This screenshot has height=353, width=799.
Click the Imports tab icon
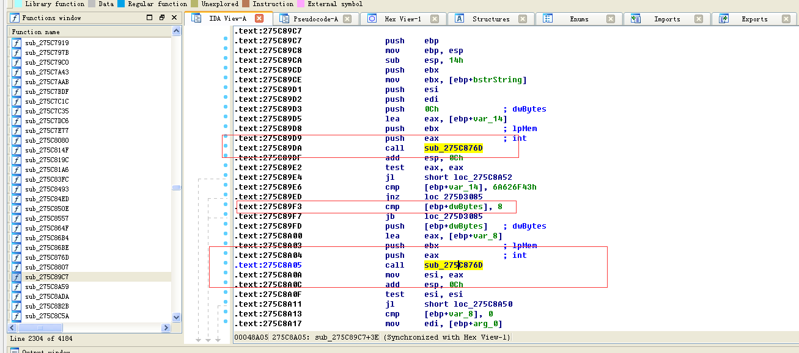tap(636, 19)
